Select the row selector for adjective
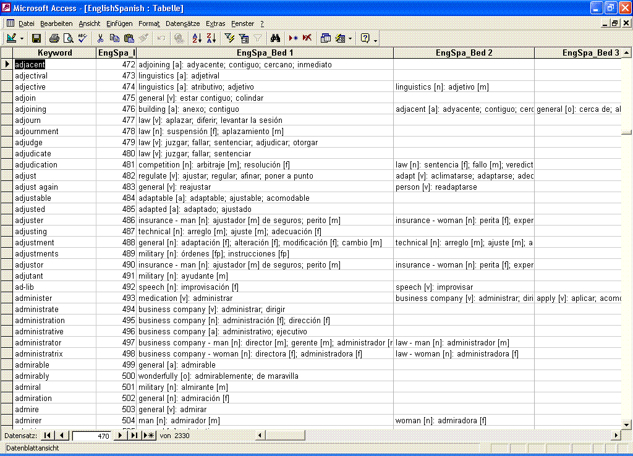 tap(6, 87)
